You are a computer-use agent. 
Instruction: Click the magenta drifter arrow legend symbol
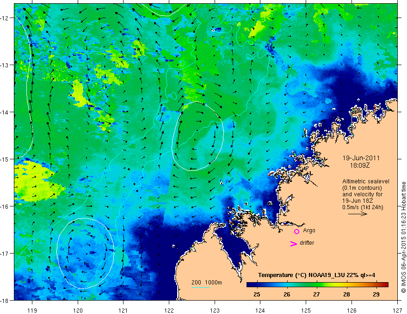pos(293,243)
